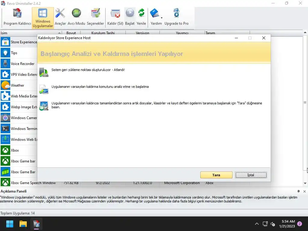Click the 751.82 KB size cell
The height and width of the screenshot is (231, 308).
71,183
